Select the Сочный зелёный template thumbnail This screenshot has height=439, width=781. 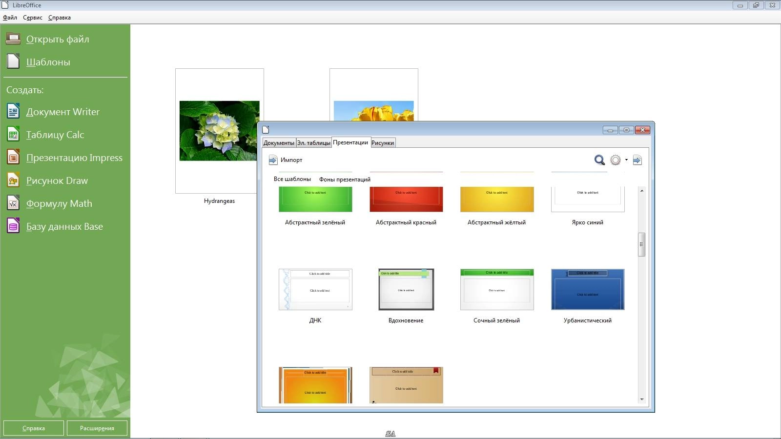497,289
